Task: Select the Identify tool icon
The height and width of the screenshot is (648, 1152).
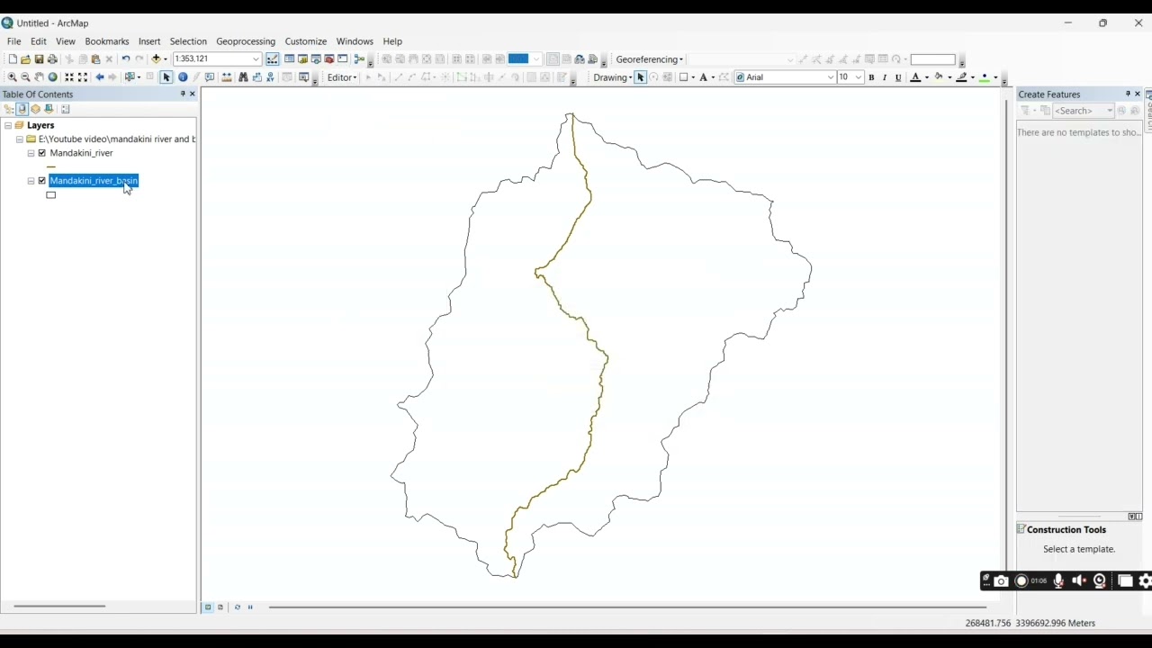Action: point(183,77)
